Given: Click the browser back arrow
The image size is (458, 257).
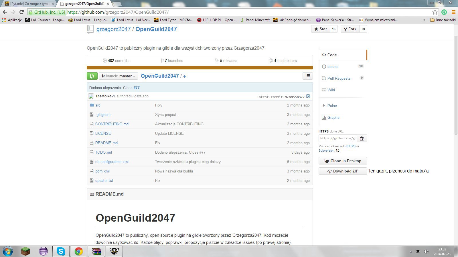Looking at the screenshot, I should coord(5,12).
